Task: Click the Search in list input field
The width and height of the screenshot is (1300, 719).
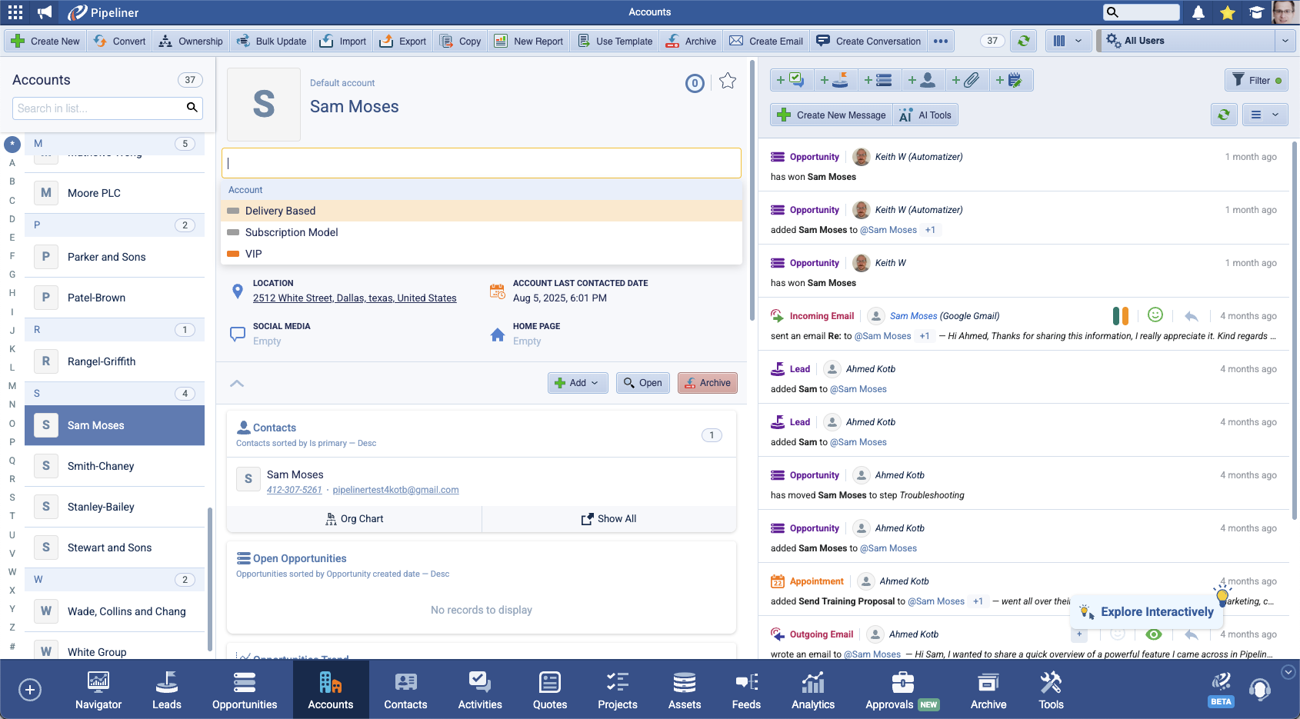Action: point(98,108)
